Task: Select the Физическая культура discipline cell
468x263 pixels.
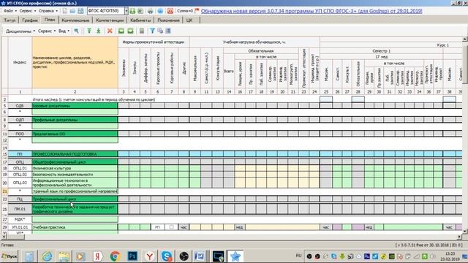Action: pos(75,168)
